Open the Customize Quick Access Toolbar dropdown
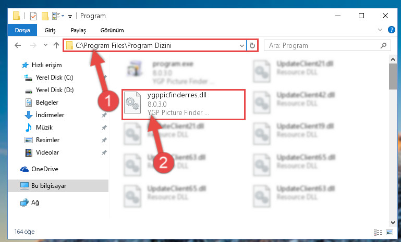Image resolution: width=401 pixels, height=242 pixels. (x=70, y=17)
